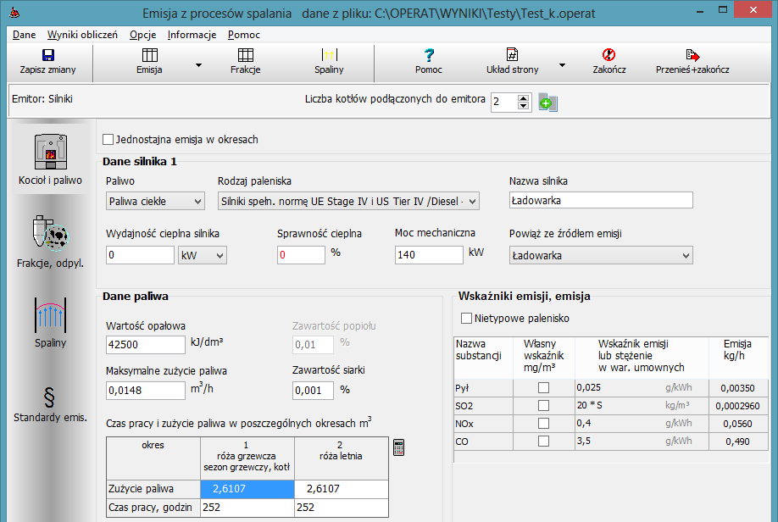The image size is (778, 522).
Task: Click the Układ strony page layout icon
Action: (512, 54)
